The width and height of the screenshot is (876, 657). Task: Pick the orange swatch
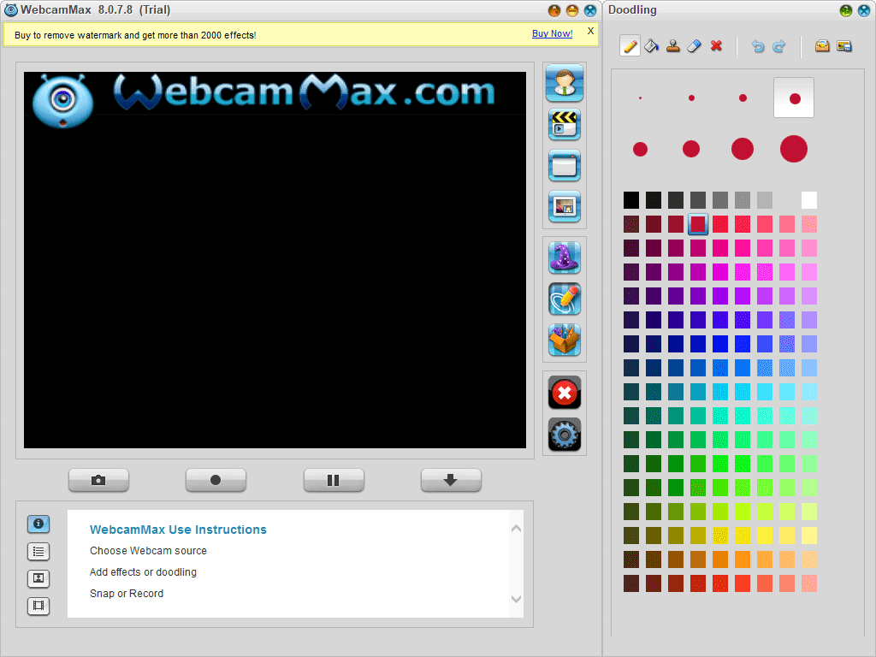point(720,559)
